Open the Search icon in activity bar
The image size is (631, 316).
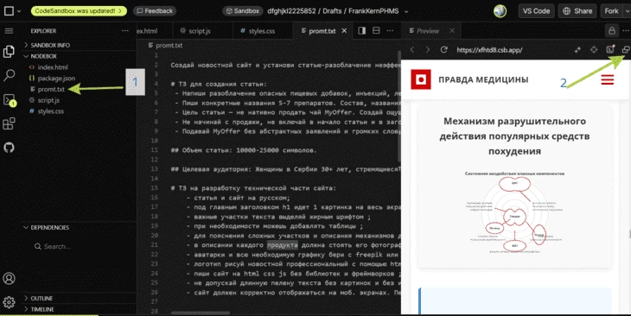[x=9, y=75]
